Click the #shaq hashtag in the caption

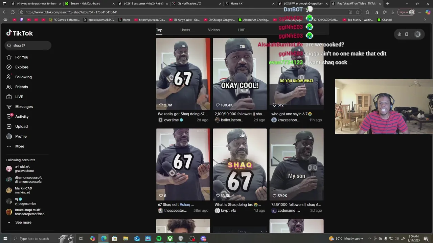185,205
